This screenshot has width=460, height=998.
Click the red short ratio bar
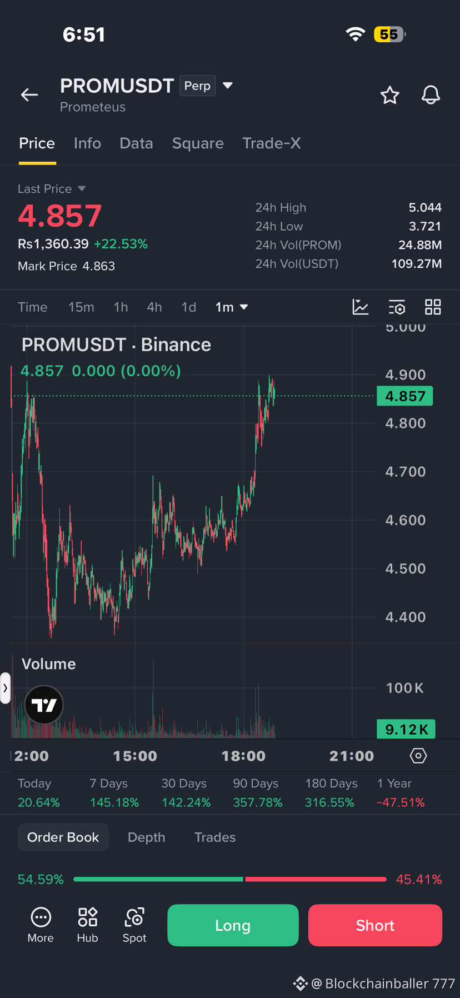coord(316,879)
